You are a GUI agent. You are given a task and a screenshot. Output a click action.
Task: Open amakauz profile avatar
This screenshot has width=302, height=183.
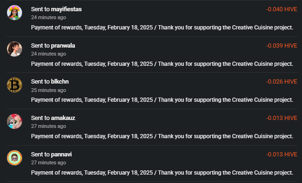pos(15,121)
